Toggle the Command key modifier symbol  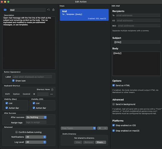click(x=34, y=94)
